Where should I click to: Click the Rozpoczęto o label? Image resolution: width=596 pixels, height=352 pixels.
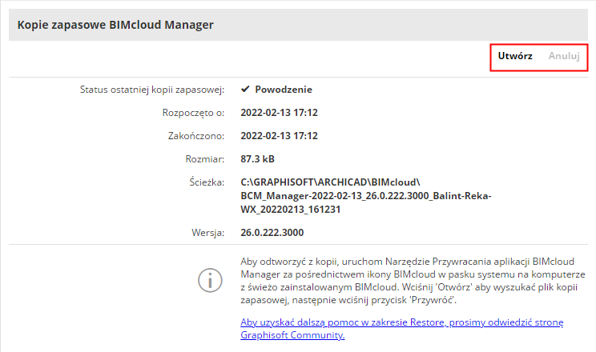[x=194, y=113]
